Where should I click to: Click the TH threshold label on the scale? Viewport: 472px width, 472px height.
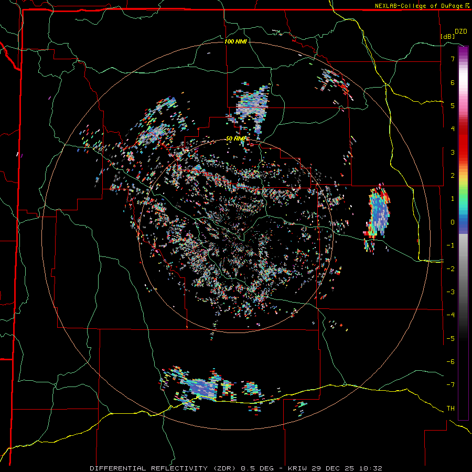450,408
